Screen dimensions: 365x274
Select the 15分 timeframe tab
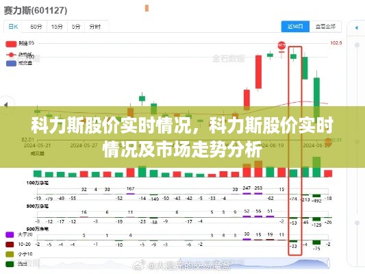(x=57, y=27)
